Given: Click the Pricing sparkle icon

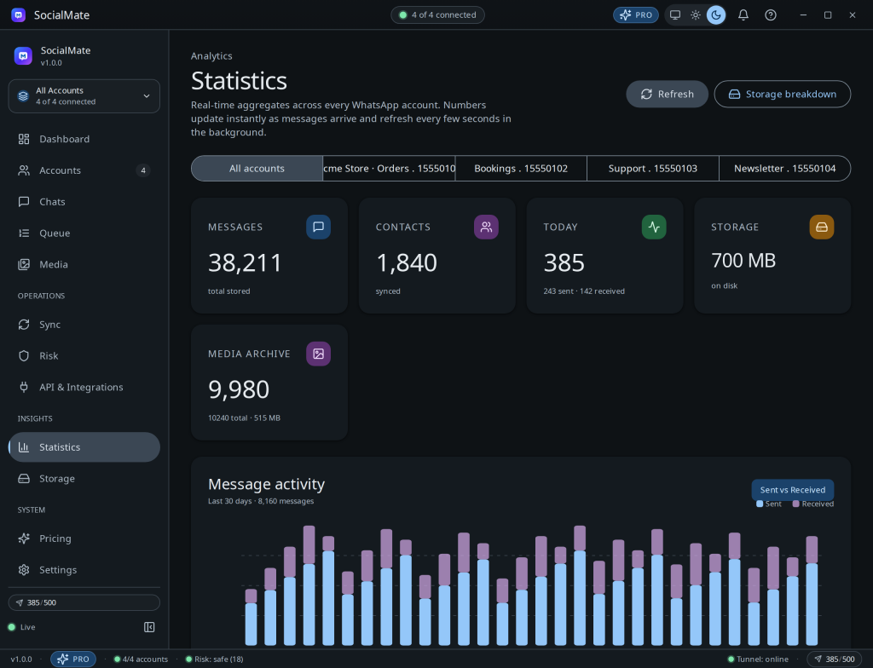Looking at the screenshot, I should click(x=24, y=538).
